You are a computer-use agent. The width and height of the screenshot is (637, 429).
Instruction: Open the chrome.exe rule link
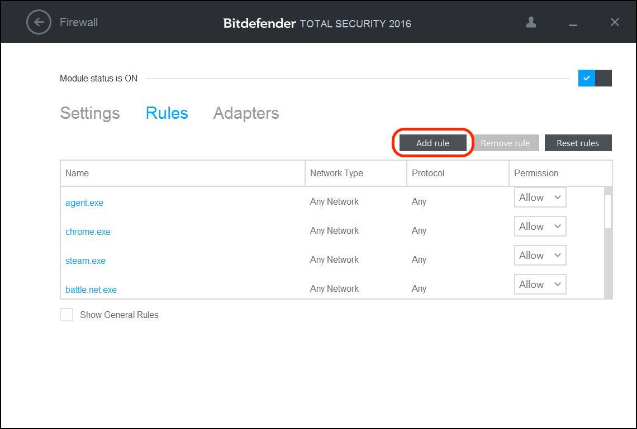tap(88, 232)
